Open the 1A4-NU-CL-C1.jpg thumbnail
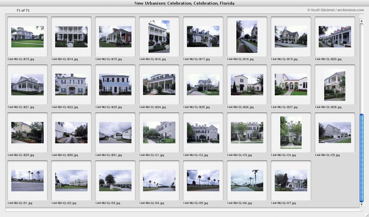Viewport: 369px width, 217px height. 159,133
